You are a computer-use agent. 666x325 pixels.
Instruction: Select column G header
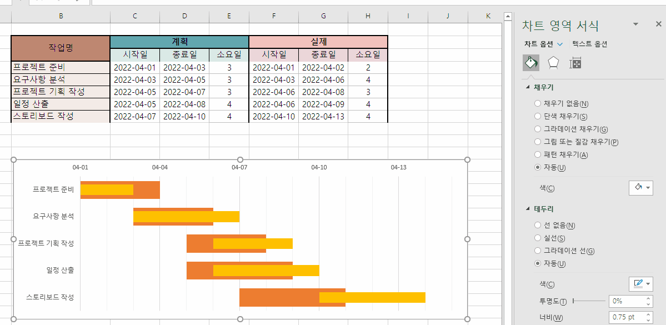click(323, 16)
